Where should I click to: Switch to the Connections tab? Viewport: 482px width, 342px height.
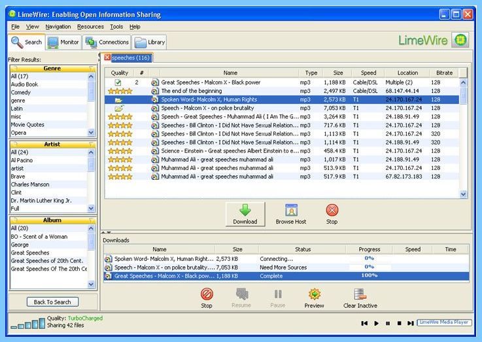coord(107,42)
